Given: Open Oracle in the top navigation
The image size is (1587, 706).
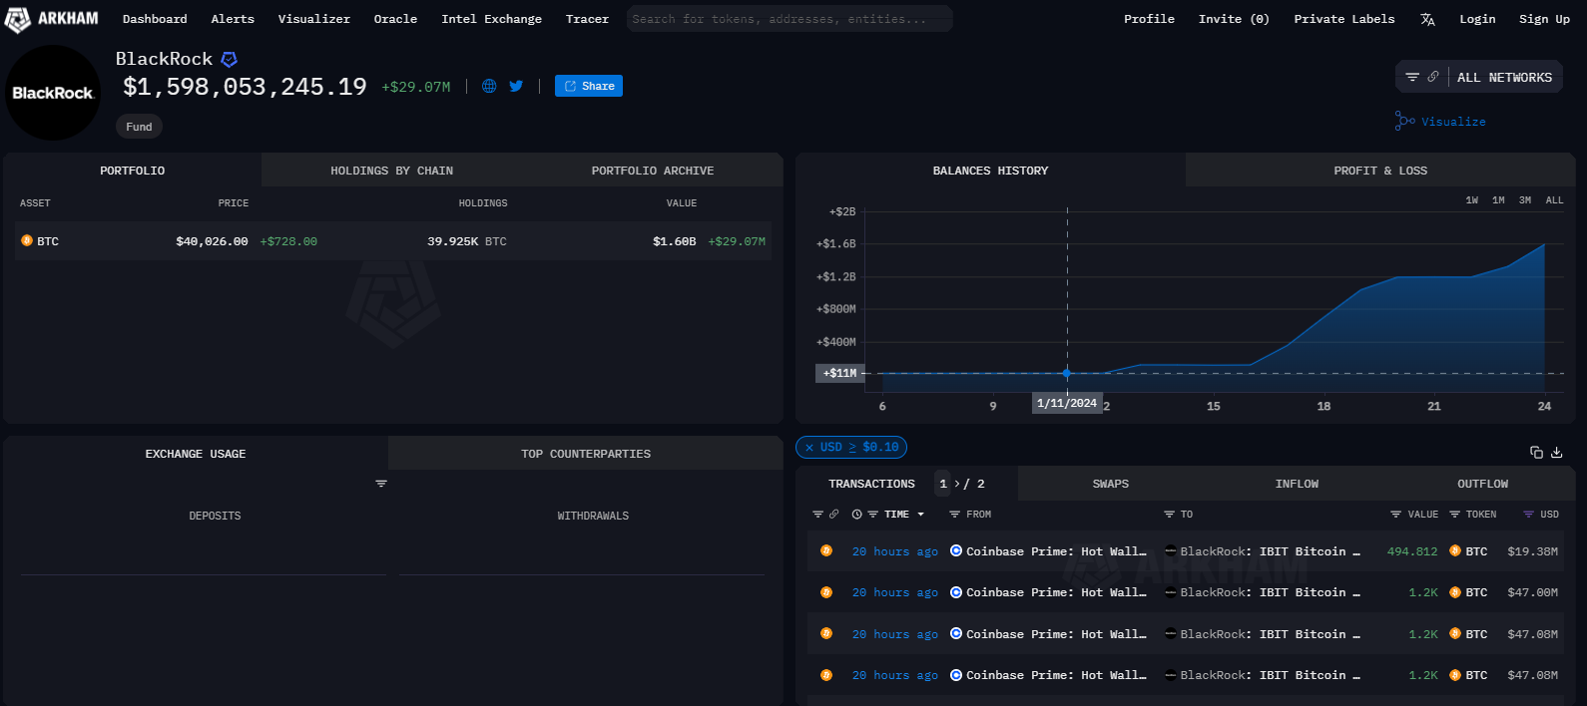Looking at the screenshot, I should tap(395, 19).
